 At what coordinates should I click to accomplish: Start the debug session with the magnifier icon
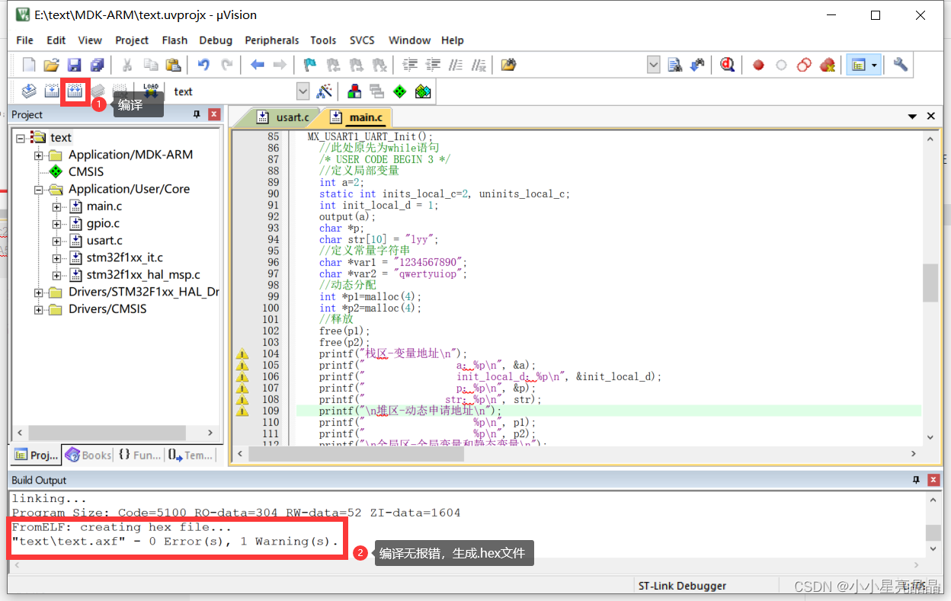click(x=728, y=66)
